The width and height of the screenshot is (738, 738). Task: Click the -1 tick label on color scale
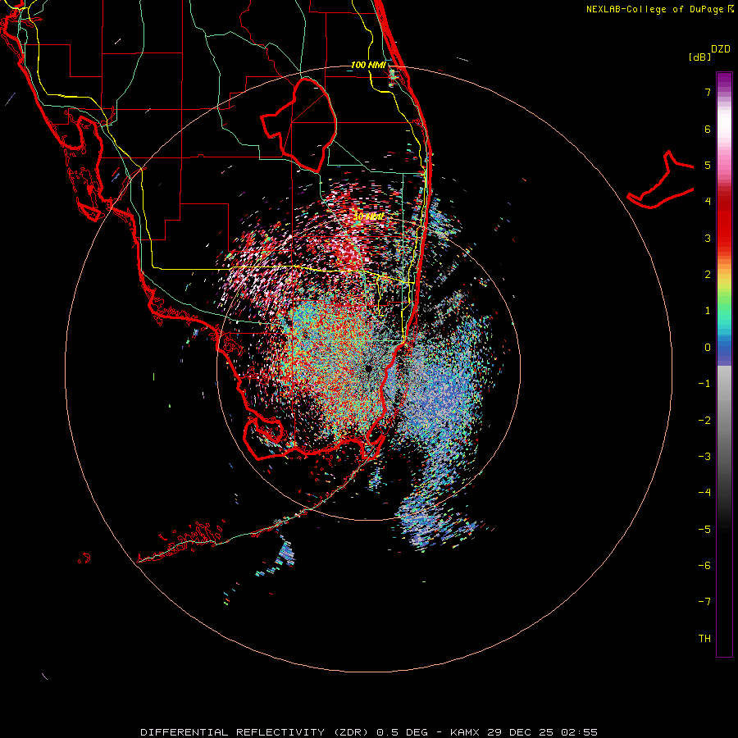704,384
